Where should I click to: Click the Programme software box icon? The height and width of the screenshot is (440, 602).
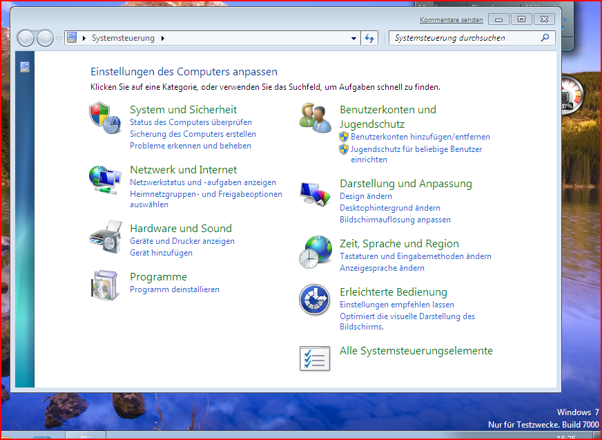[x=104, y=285]
